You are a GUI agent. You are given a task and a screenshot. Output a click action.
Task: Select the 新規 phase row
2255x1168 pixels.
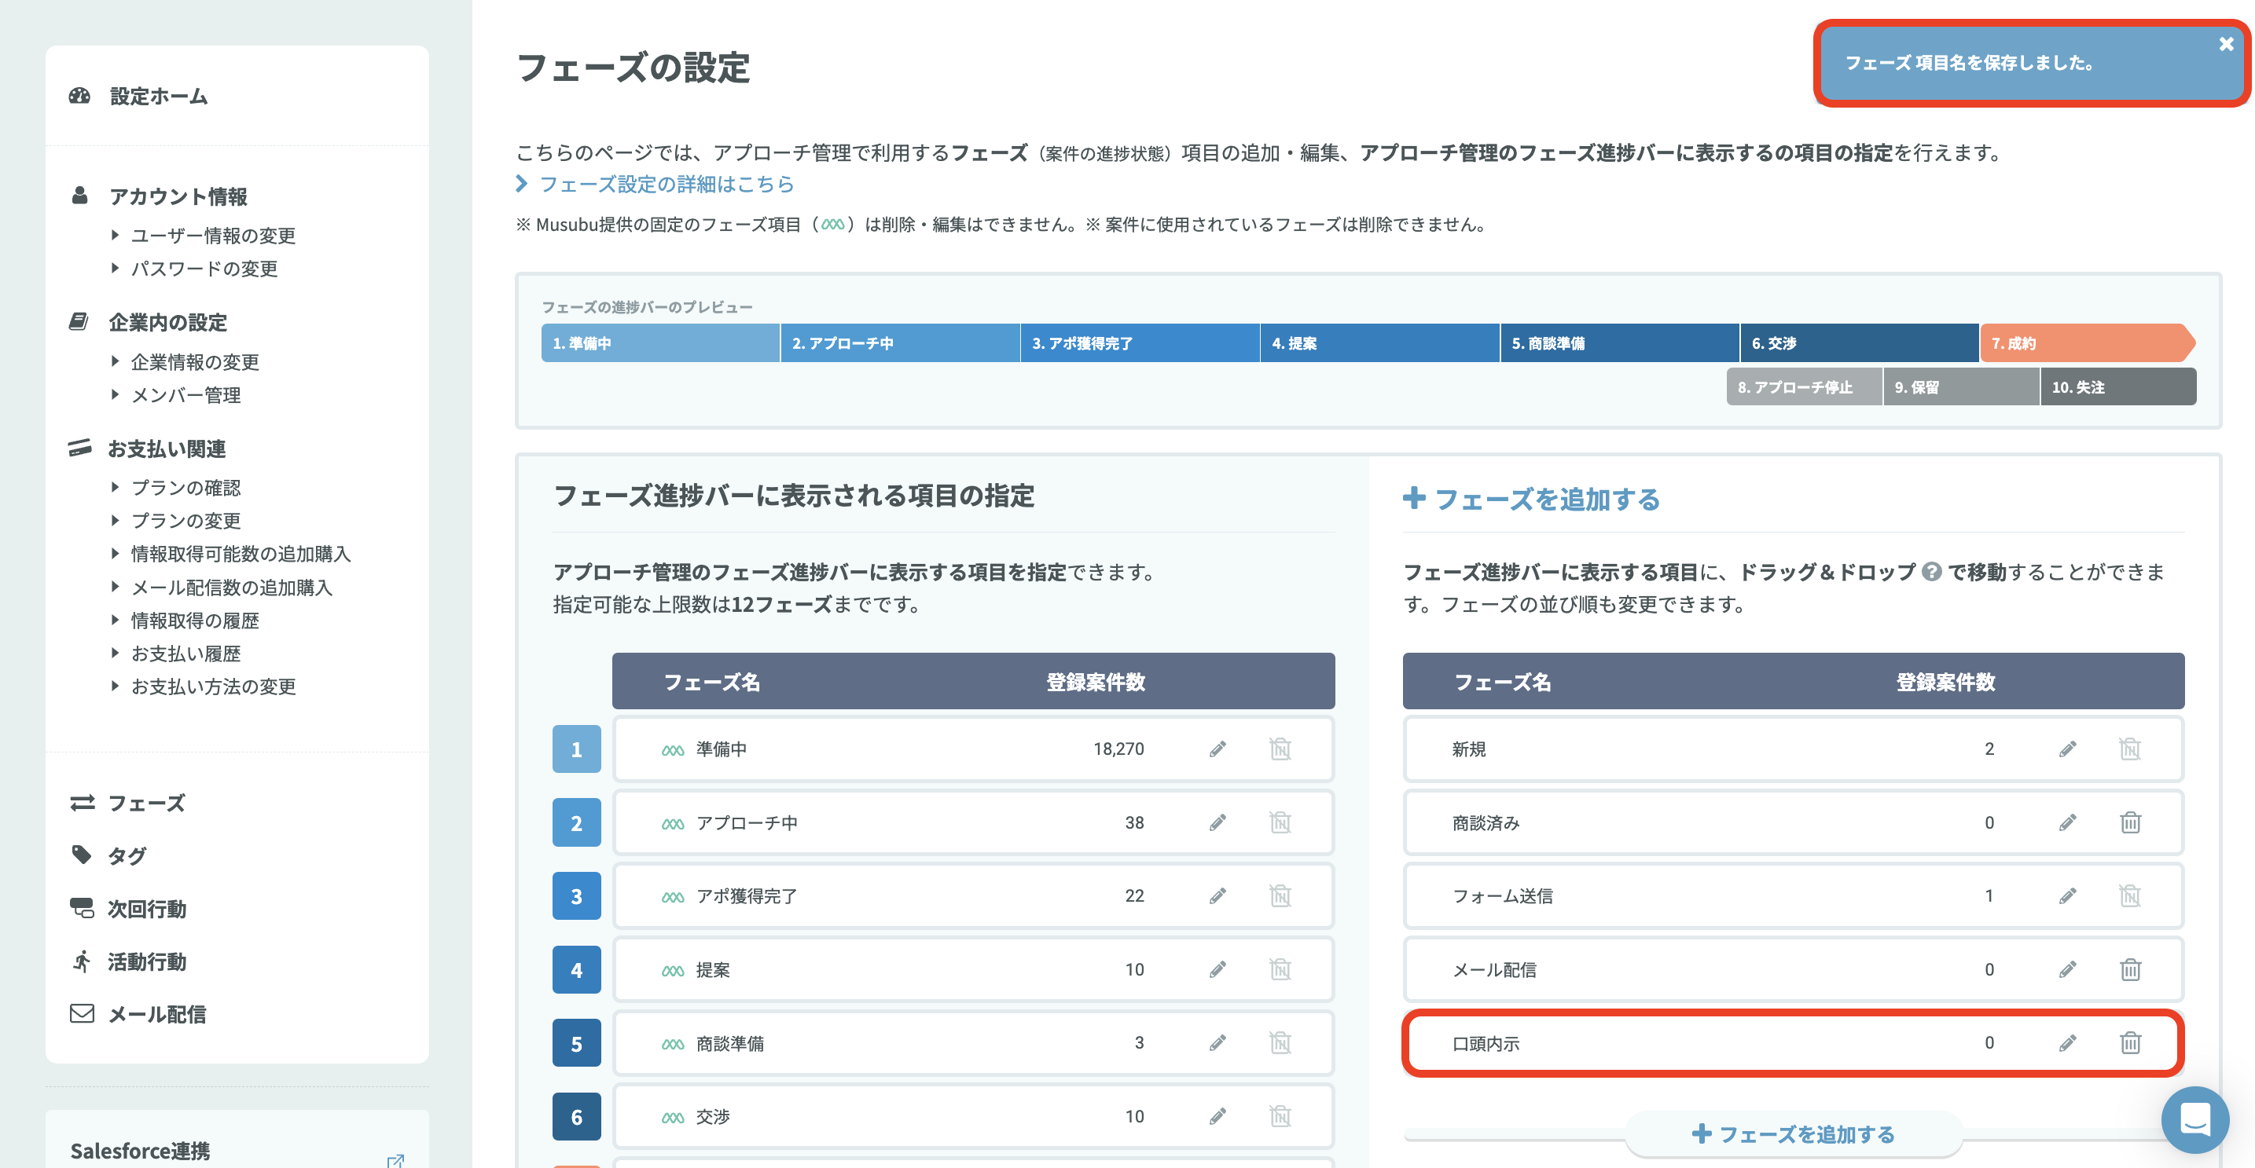click(x=1793, y=749)
